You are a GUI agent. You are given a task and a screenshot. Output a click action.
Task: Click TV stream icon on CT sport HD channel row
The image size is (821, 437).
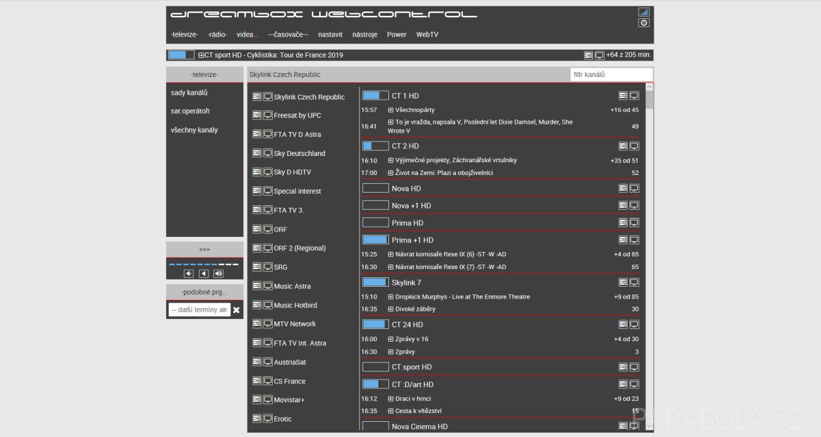(x=634, y=368)
